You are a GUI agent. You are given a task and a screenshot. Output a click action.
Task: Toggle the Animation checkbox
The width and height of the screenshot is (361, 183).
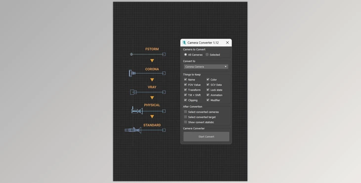(208, 95)
